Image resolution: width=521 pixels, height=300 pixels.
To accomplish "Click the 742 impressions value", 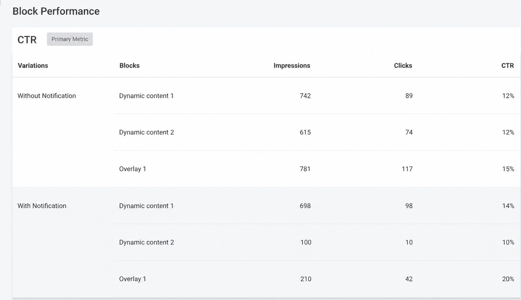I will pyautogui.click(x=305, y=96).
